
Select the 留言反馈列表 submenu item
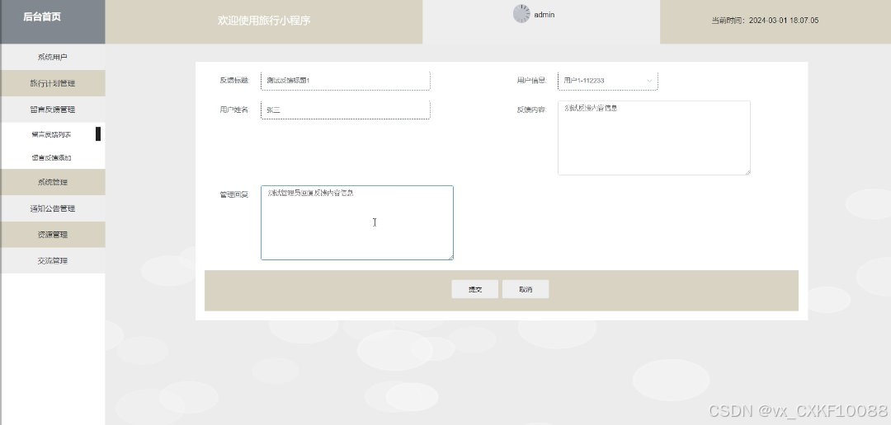point(51,134)
